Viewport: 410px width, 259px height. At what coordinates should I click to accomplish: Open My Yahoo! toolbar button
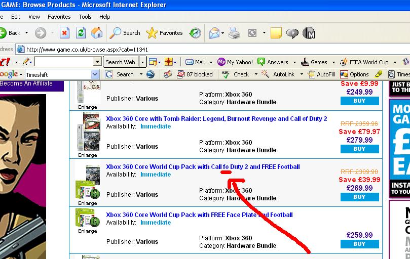235,62
